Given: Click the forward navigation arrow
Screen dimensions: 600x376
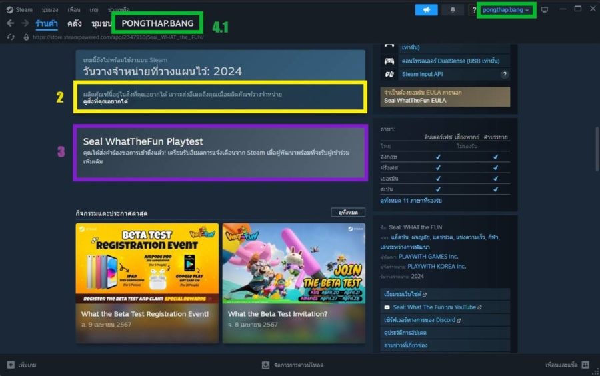Looking at the screenshot, I should click(x=25, y=23).
